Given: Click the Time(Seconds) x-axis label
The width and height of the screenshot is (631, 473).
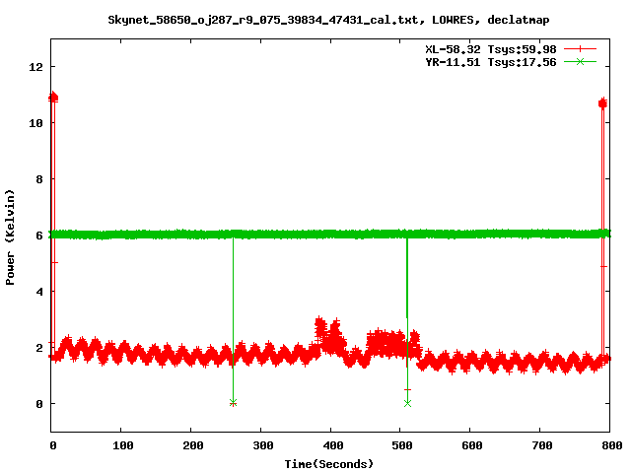Looking at the screenshot, I should pos(328,464).
